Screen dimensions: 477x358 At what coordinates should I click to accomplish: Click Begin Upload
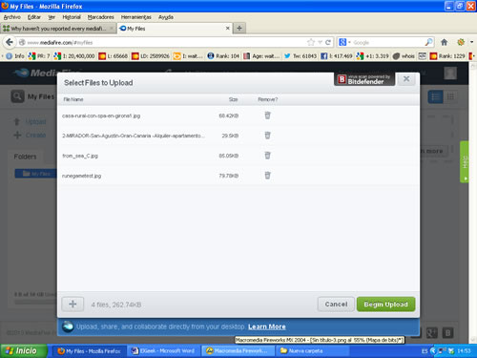click(385, 305)
